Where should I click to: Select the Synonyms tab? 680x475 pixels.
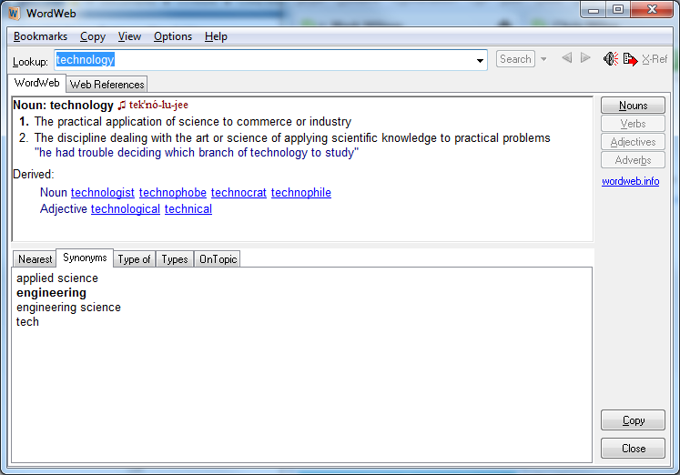click(x=85, y=258)
